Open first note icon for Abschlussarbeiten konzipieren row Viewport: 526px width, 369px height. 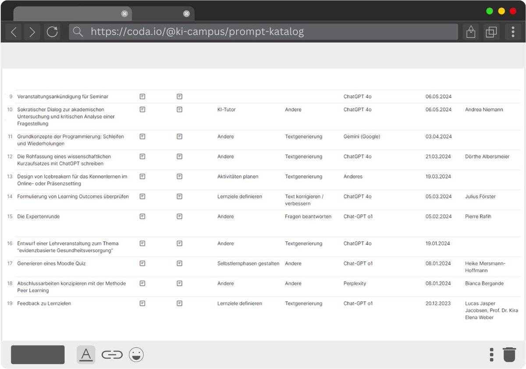pos(142,284)
